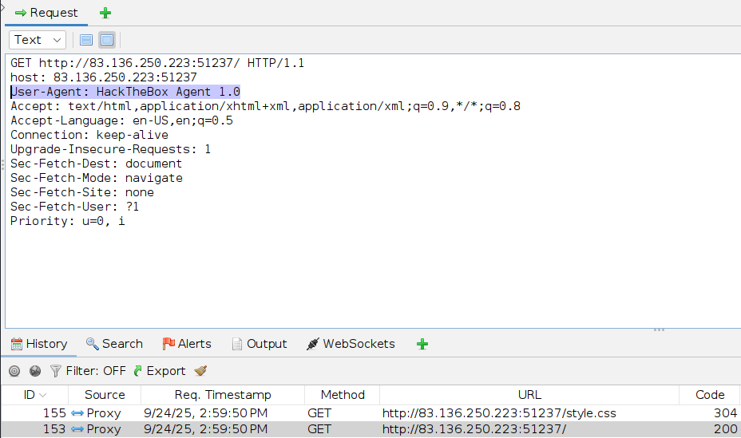This screenshot has width=741, height=438.
Task: Open the Alerts tab
Action: point(187,344)
